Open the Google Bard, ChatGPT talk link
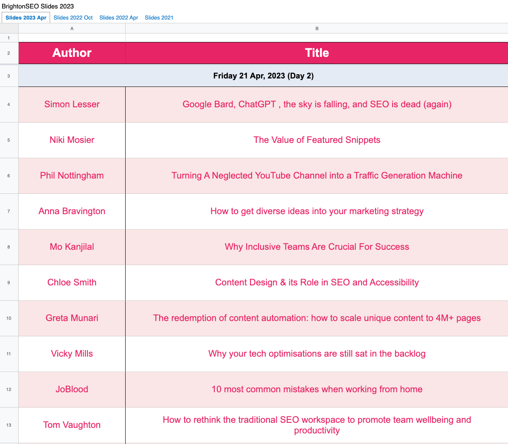 click(317, 104)
